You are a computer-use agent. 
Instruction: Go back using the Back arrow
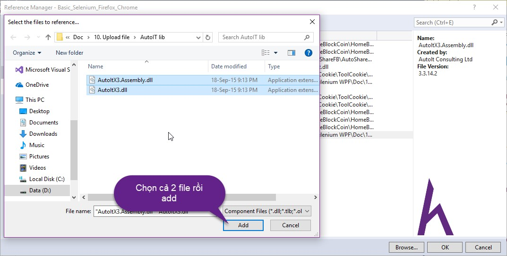point(14,37)
